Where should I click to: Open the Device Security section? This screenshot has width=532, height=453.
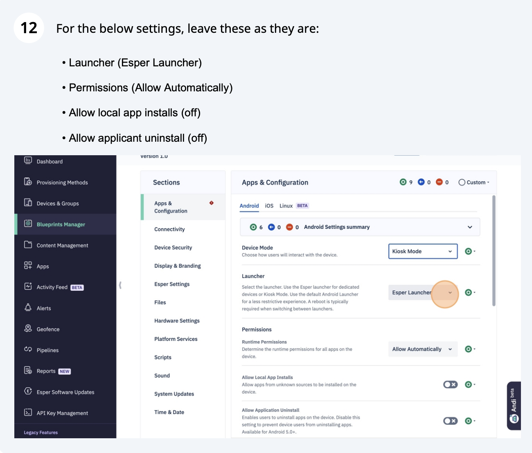click(x=173, y=248)
